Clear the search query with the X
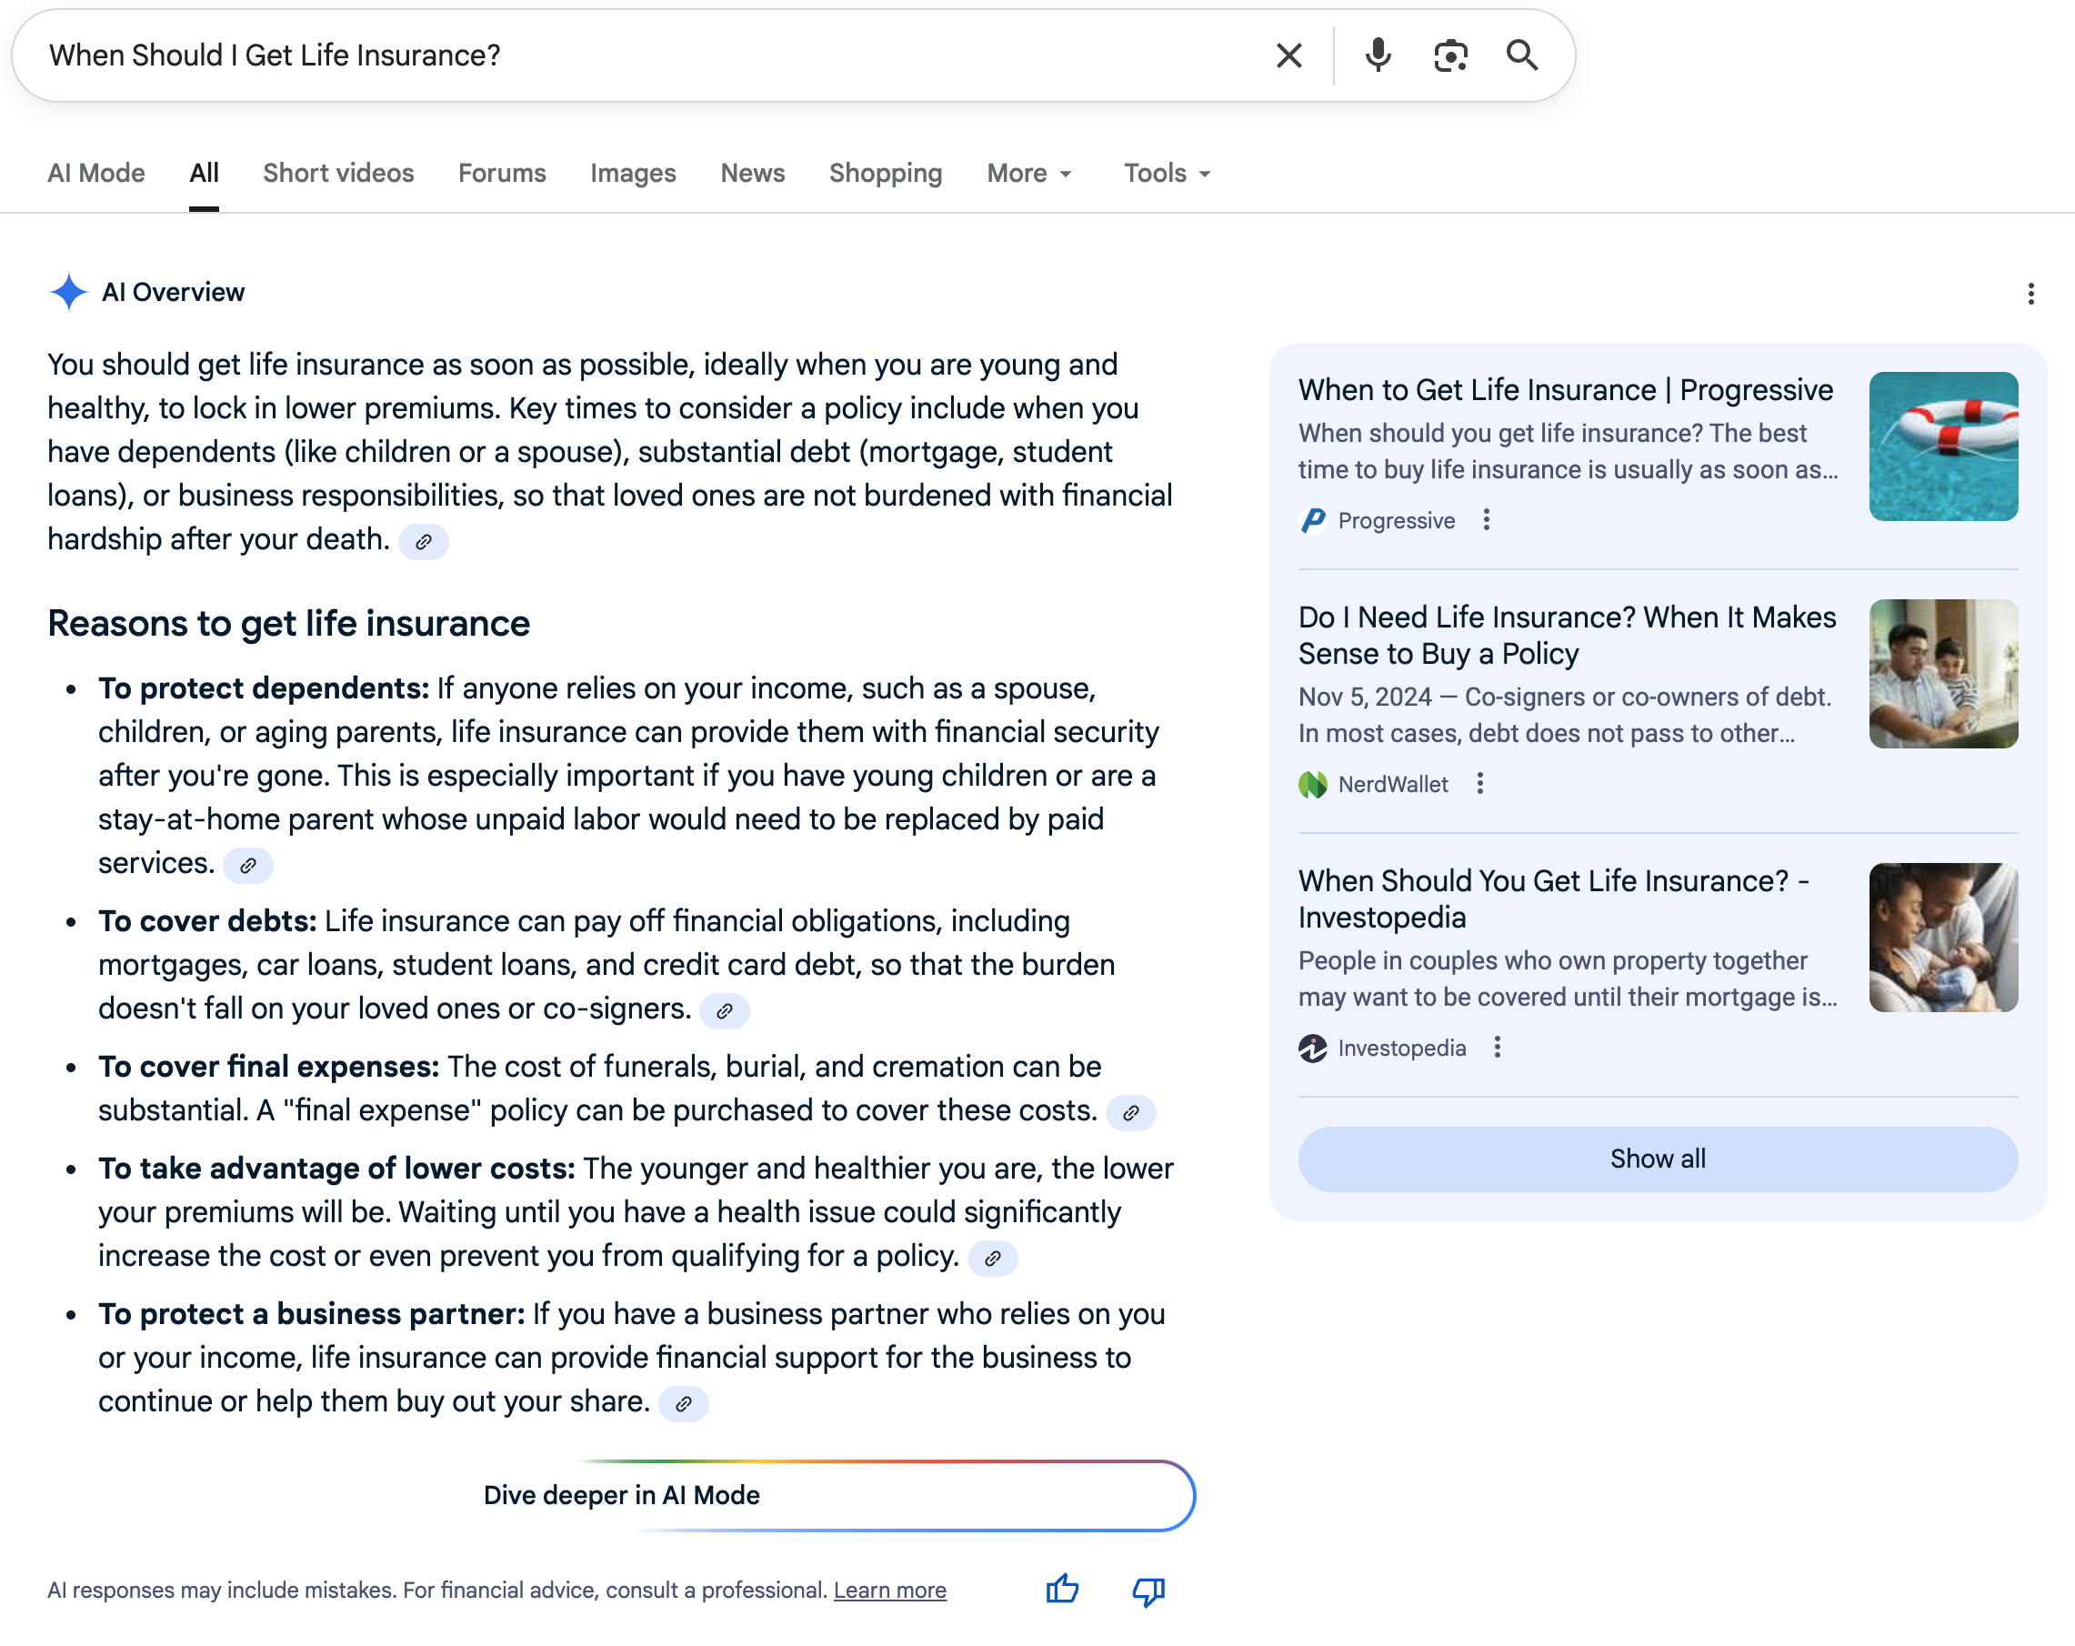The height and width of the screenshot is (1646, 2075). pos(1288,55)
